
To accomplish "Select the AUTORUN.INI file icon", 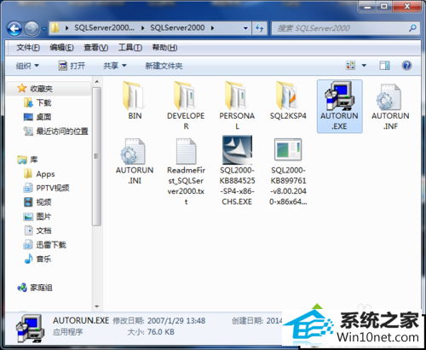I will click(133, 151).
